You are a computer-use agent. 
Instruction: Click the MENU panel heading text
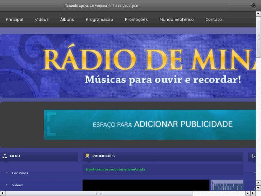click(15, 156)
